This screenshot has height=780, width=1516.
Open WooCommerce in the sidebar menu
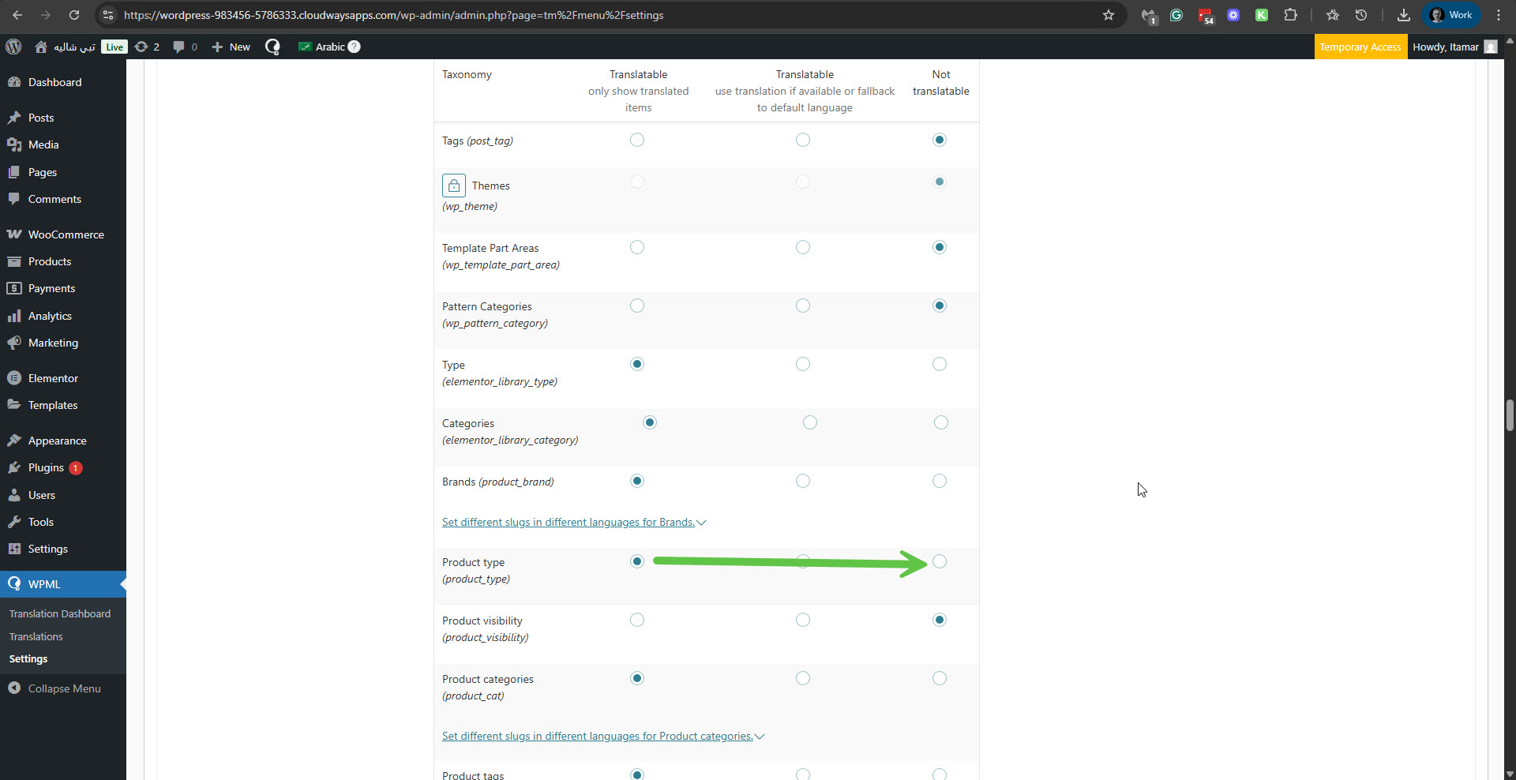coord(66,234)
